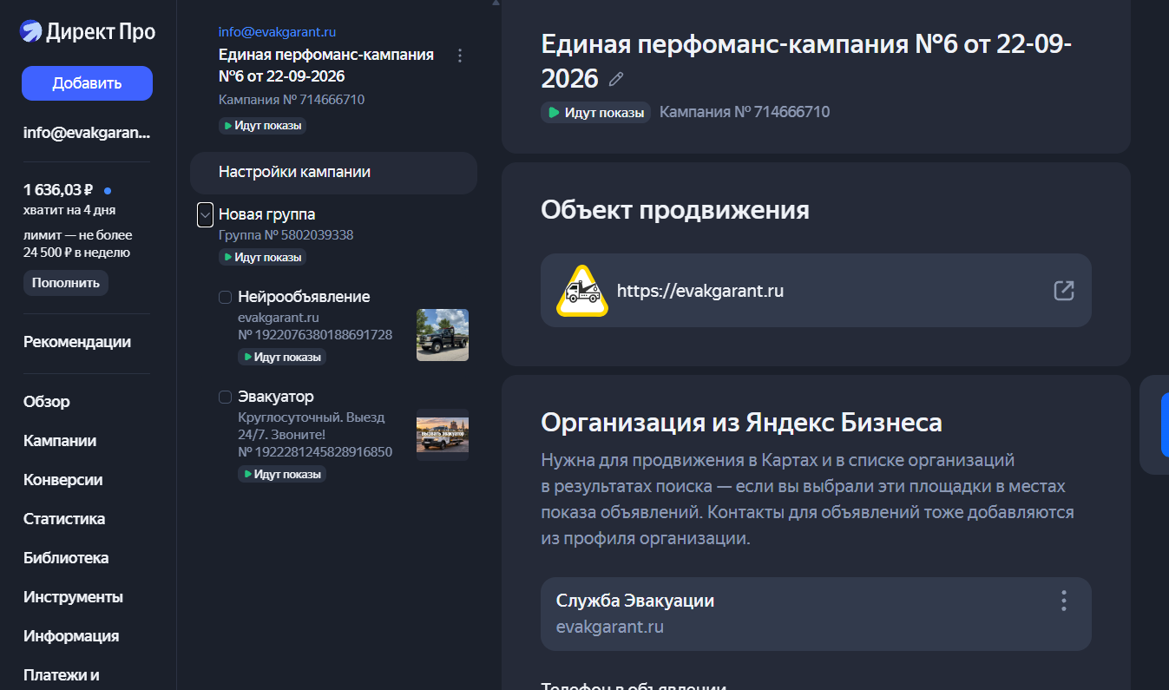Collapse the Новая группа group

[205, 214]
